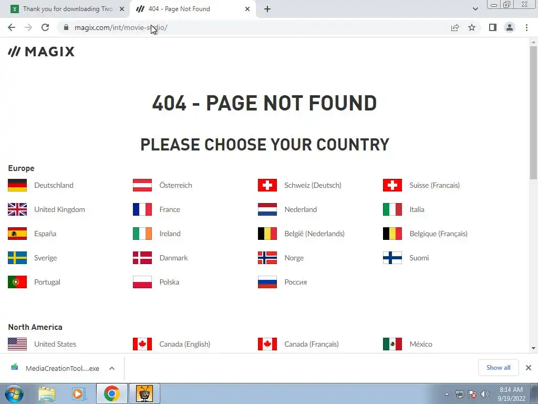This screenshot has width=538, height=404.
Task: Choose Nederland country link
Action: [301, 209]
